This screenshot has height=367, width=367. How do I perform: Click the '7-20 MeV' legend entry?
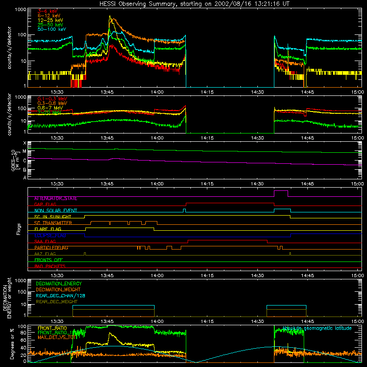(x=49, y=112)
